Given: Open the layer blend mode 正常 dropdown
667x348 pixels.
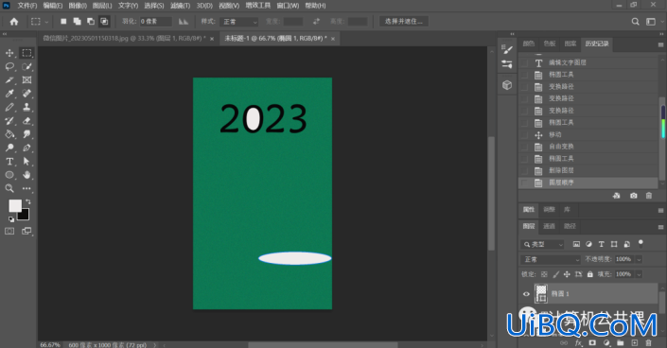Looking at the screenshot, I should 551,259.
